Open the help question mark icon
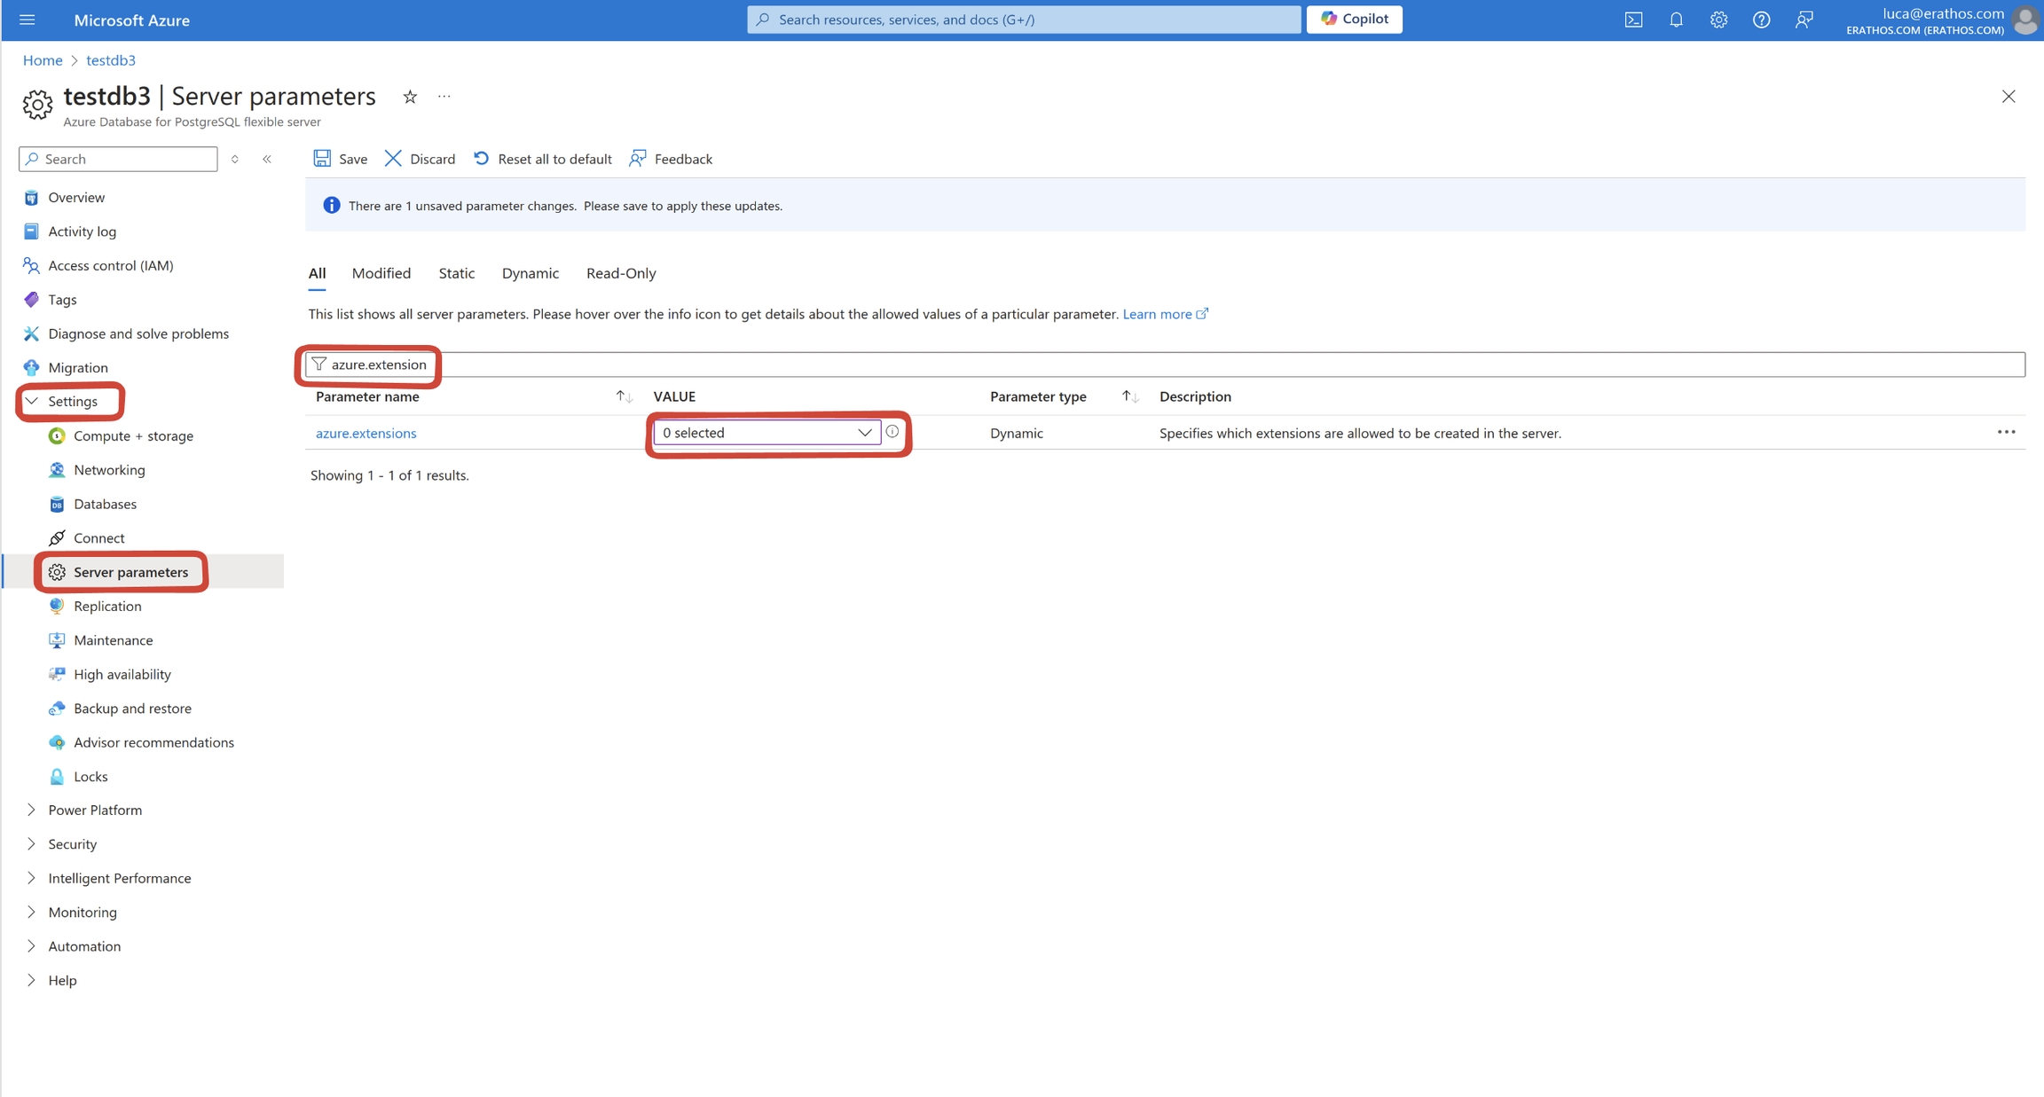 coord(1761,20)
